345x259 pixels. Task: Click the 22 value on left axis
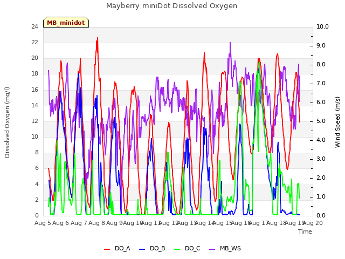click(x=34, y=42)
